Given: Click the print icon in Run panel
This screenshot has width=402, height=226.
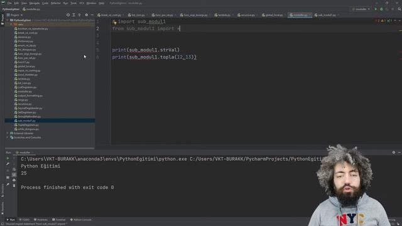Looking at the screenshot, I should (x=14, y=180).
